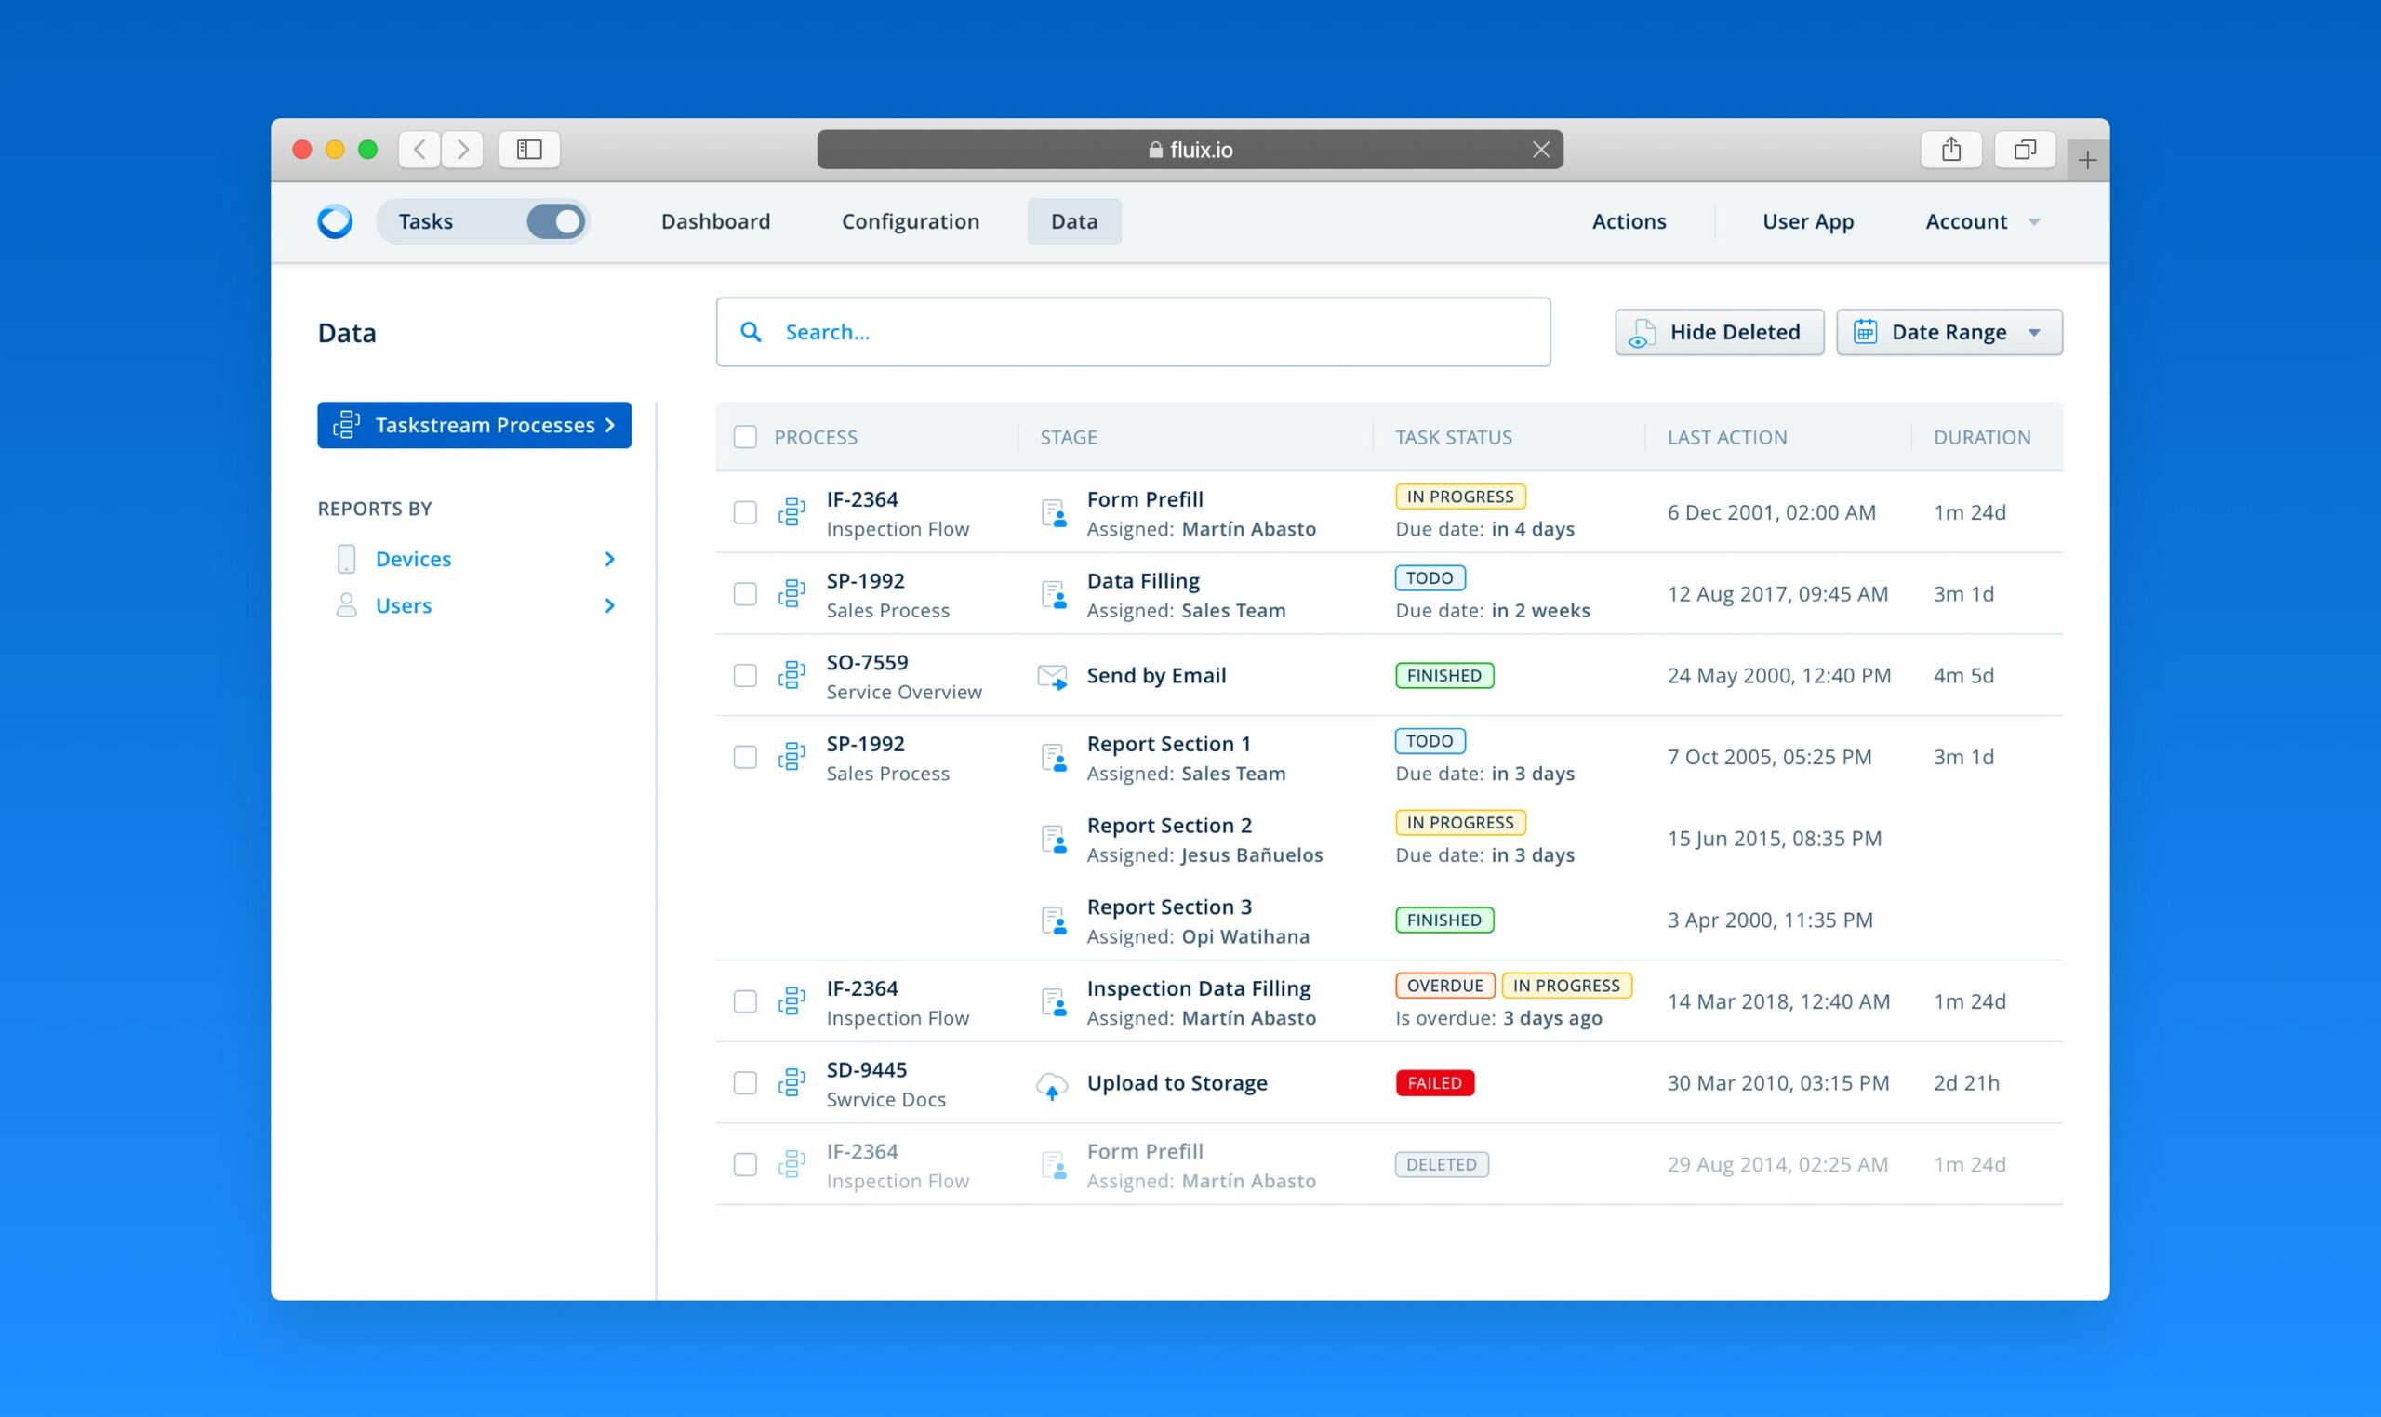The image size is (2381, 1417).
Task: Click the Safari show tabs overview icon
Action: 2024,150
